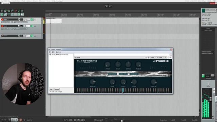
Task: Toggle auto-crossfade toolbar button
Action: coord(2,14)
